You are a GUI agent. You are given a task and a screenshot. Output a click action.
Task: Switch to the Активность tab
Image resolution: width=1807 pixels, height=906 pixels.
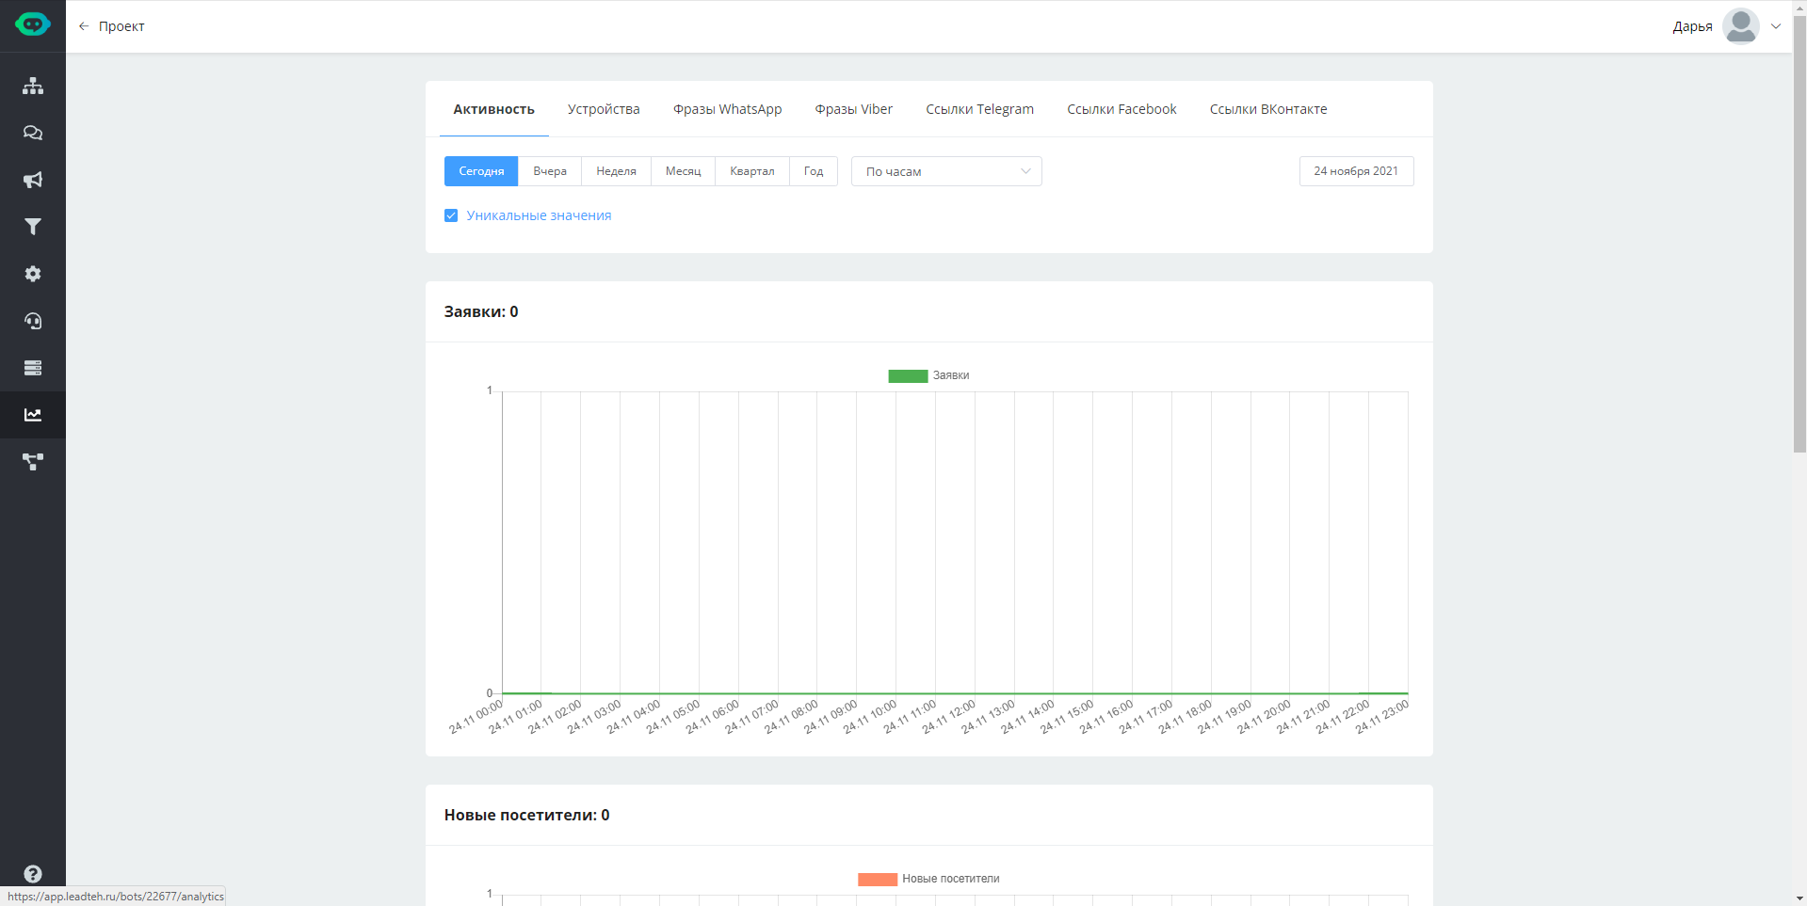pos(494,109)
